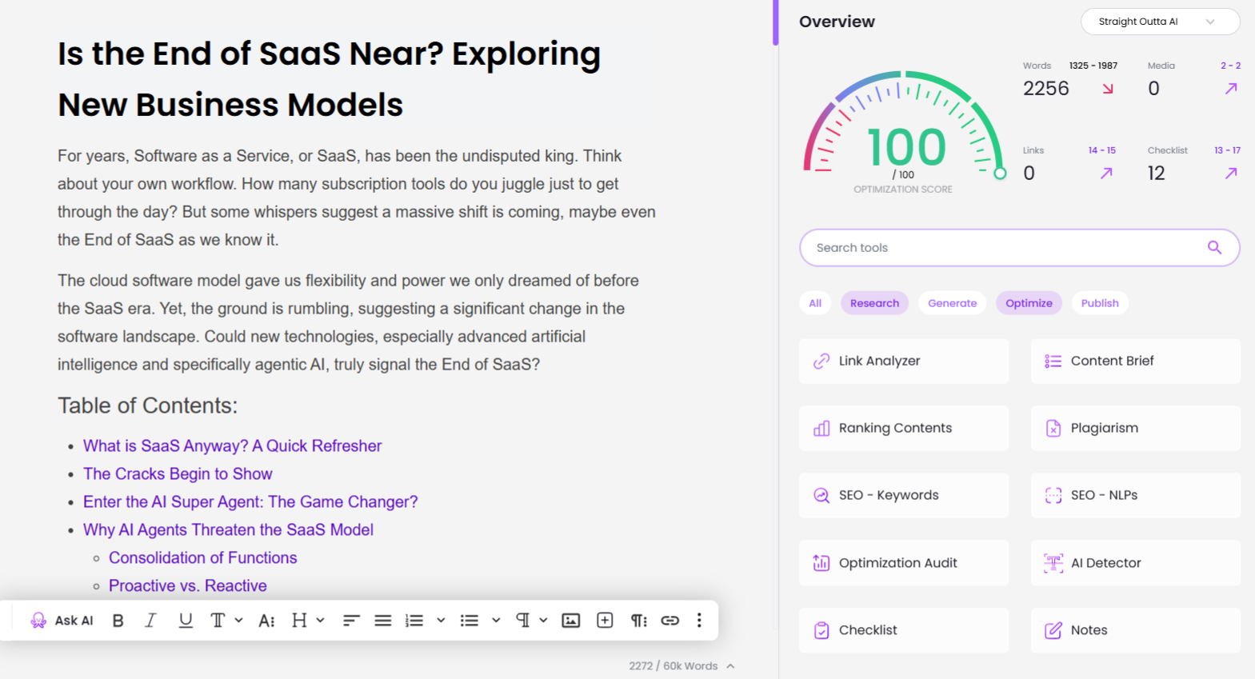1255x679 pixels.
Task: Click the insert block plus icon
Action: point(606,621)
